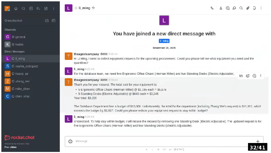Start a voice call with li_ming
Screen dimensions: 271x153
click(212, 8)
